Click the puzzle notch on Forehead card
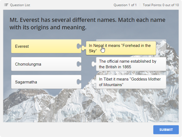Viewport: 182px width, 137px height. [x=84, y=48]
